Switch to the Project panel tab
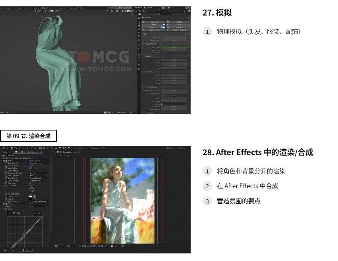The width and height of the screenshot is (338, 261). click(4, 152)
